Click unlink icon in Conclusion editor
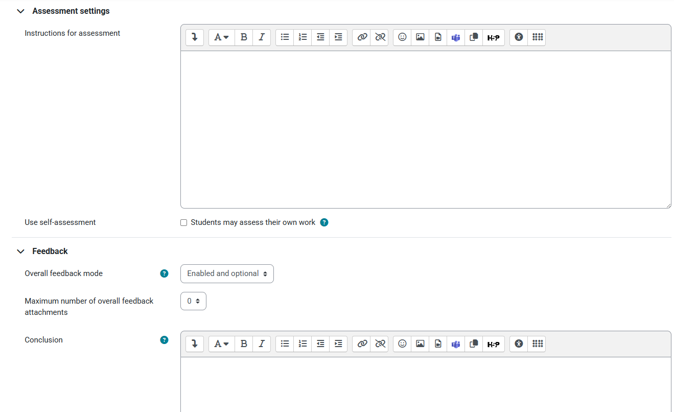This screenshot has height=412, width=674. [x=380, y=344]
